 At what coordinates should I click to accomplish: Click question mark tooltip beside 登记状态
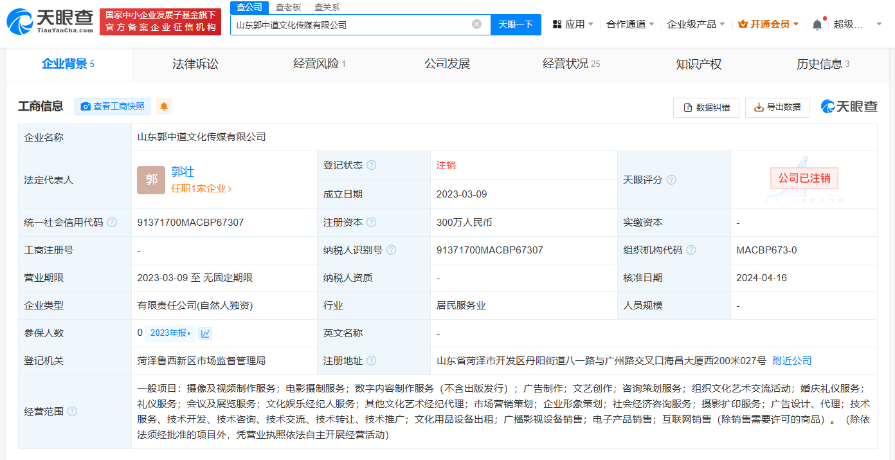click(371, 165)
